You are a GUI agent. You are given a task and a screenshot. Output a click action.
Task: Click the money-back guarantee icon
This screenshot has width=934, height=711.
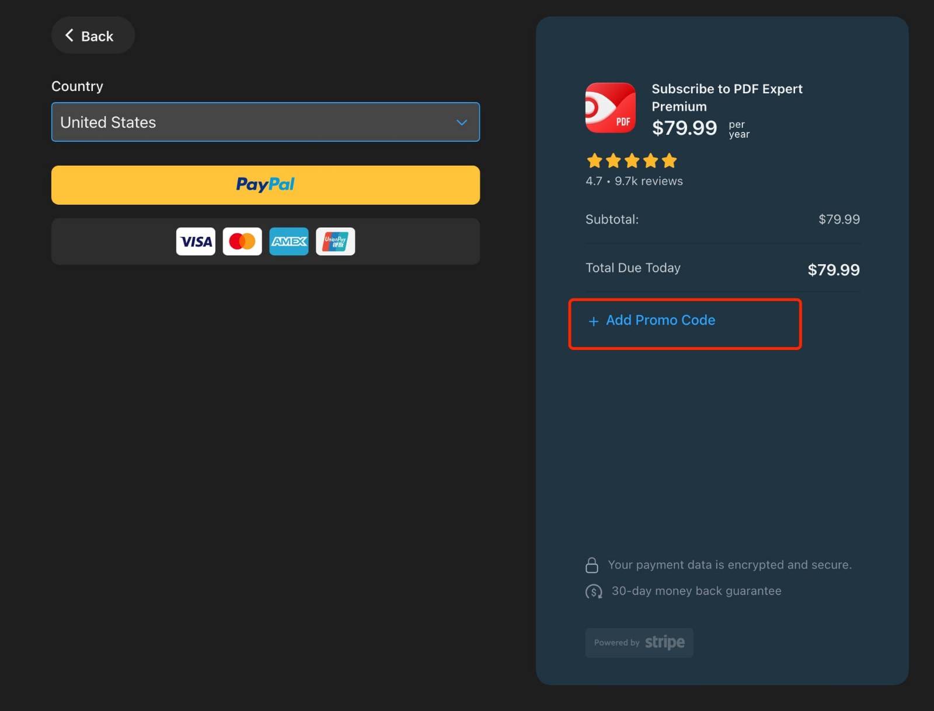point(594,591)
